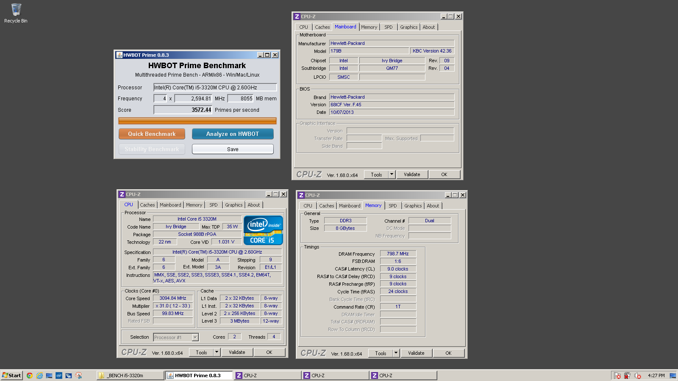Open Graphics tab in Memory CPU-Z window
The height and width of the screenshot is (381, 678).
click(413, 206)
